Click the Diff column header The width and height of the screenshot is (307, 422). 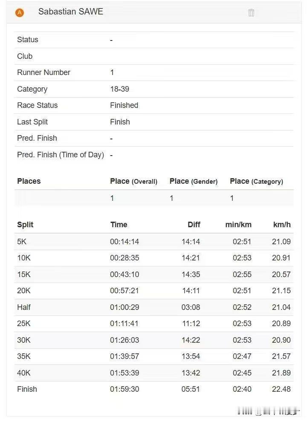194,225
